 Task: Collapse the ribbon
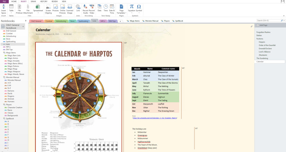pyautogui.click(x=284, y=16)
